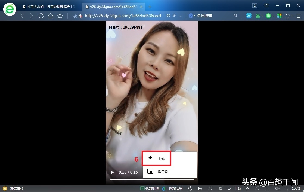Image resolution: width=304 pixels, height=192 pixels.
Task: Toggle reading mode icon before the URL
Action: [75, 16]
